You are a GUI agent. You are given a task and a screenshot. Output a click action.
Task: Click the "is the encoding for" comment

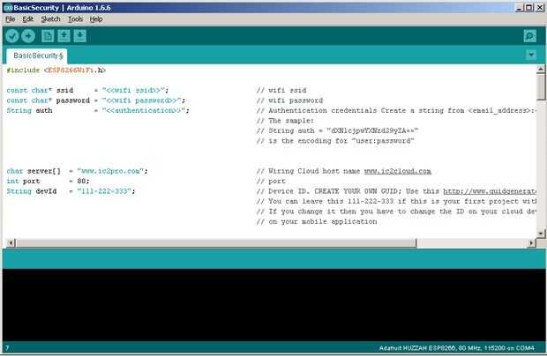[x=335, y=141]
